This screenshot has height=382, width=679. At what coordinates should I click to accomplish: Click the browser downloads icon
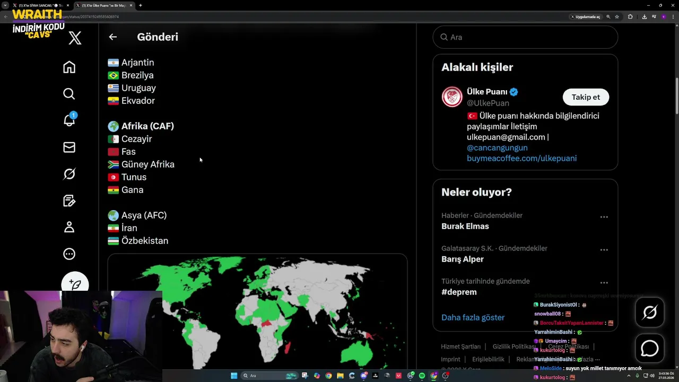(x=645, y=16)
